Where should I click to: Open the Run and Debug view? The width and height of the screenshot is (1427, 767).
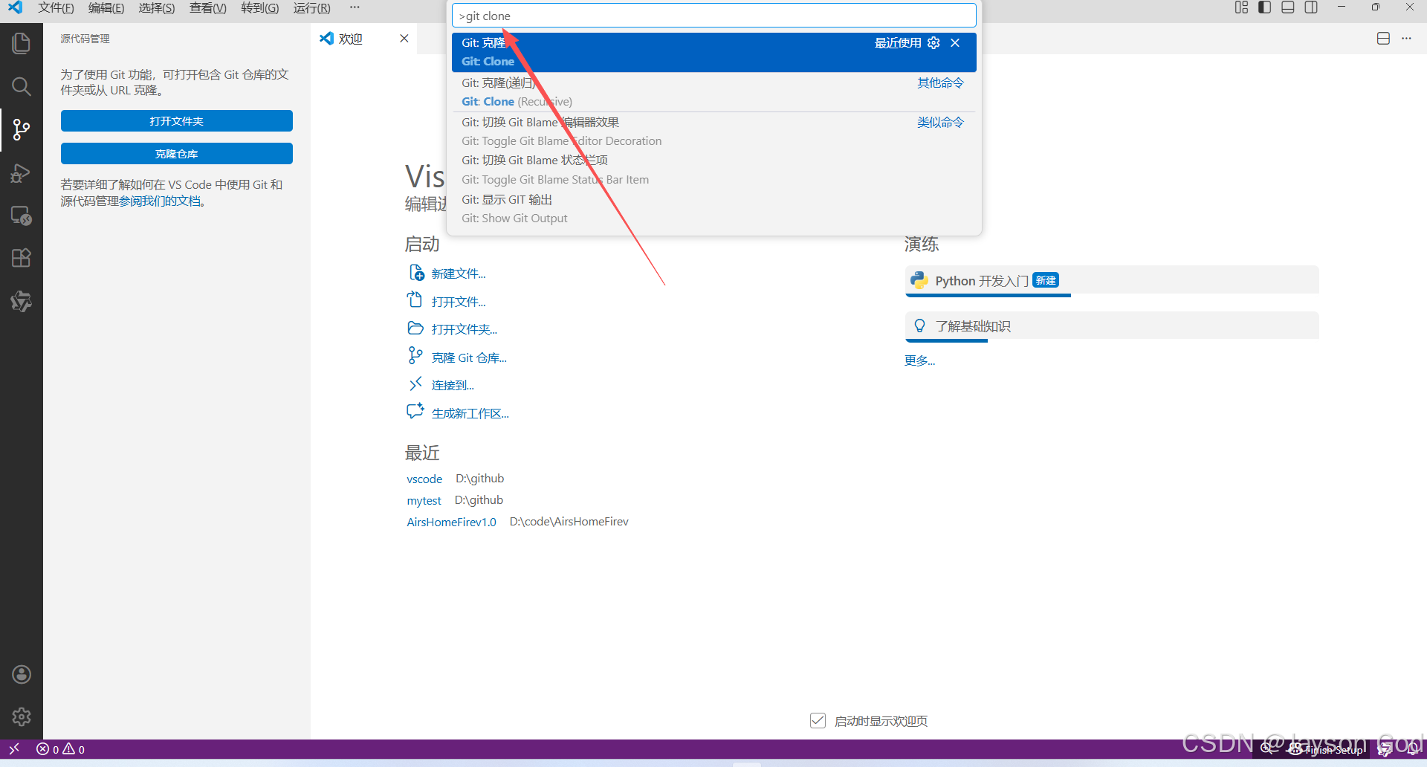coord(21,173)
